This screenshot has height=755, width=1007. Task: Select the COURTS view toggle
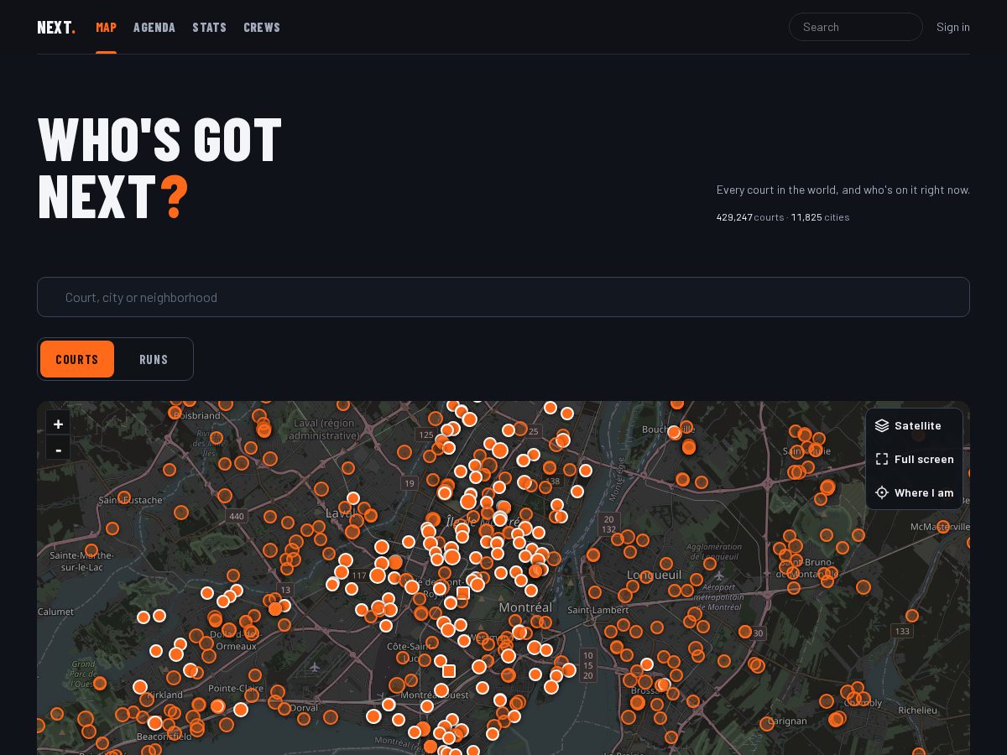pos(77,359)
